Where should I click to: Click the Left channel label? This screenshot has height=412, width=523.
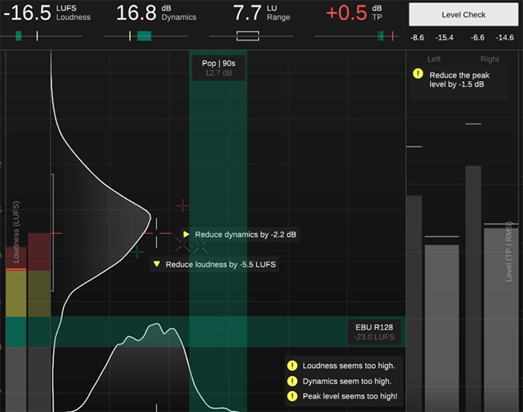[x=434, y=59]
